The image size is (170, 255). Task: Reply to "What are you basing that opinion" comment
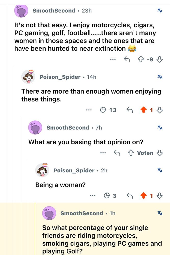tap(117, 153)
